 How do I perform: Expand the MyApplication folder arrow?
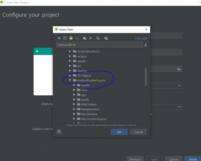74,109
